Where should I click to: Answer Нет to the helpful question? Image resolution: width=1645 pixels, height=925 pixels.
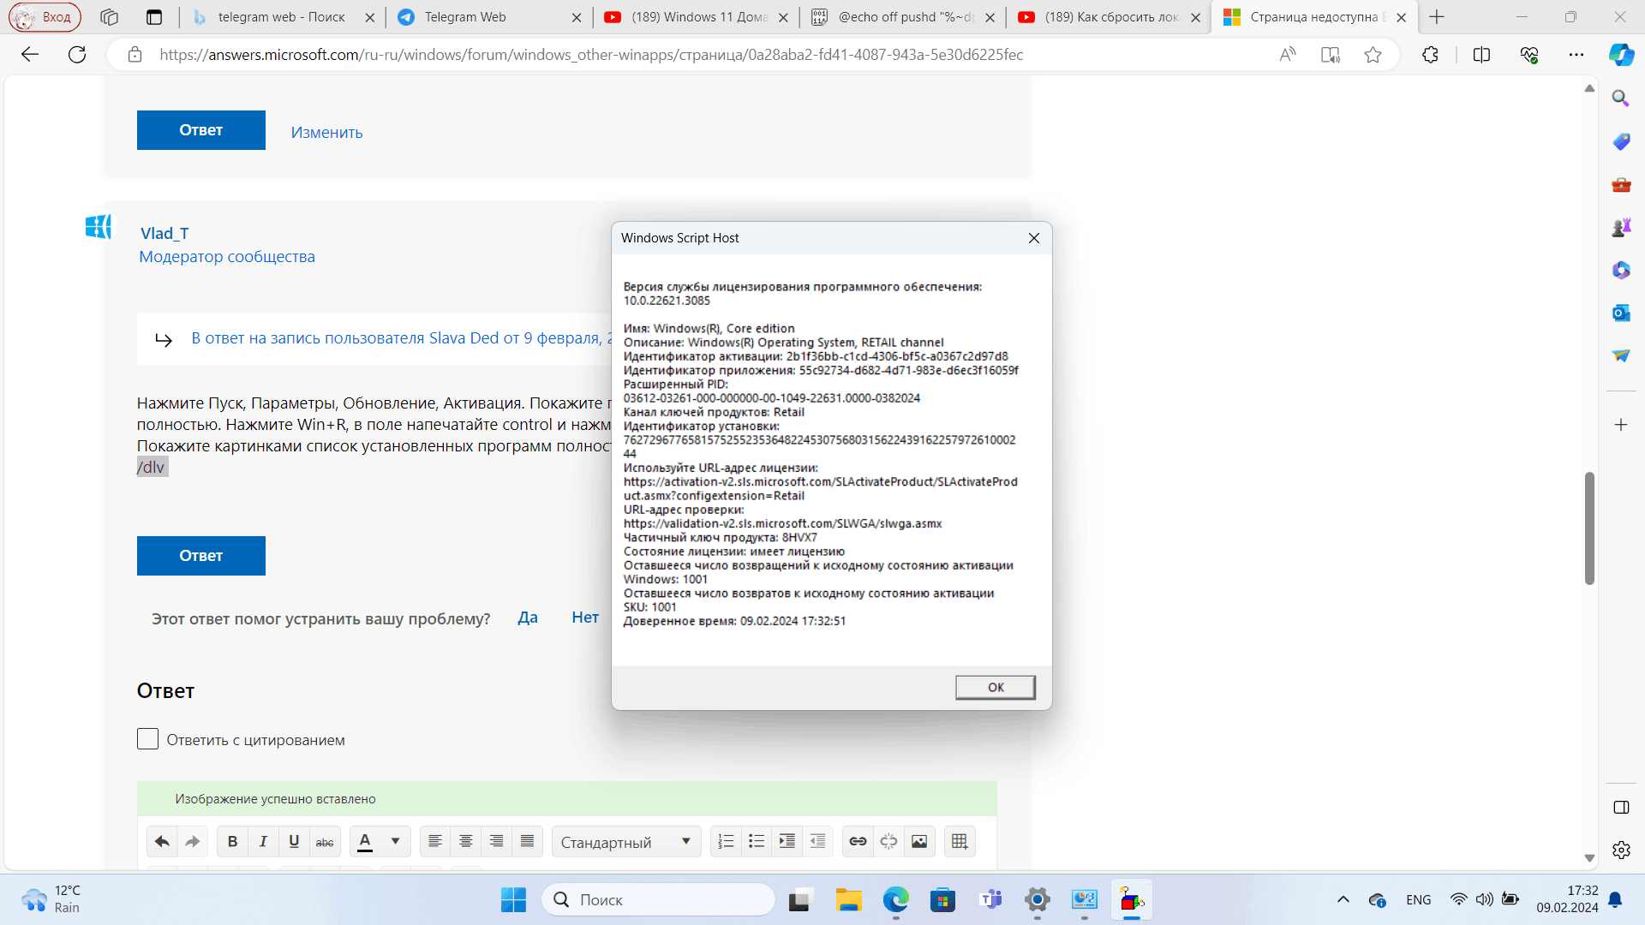pos(585,618)
